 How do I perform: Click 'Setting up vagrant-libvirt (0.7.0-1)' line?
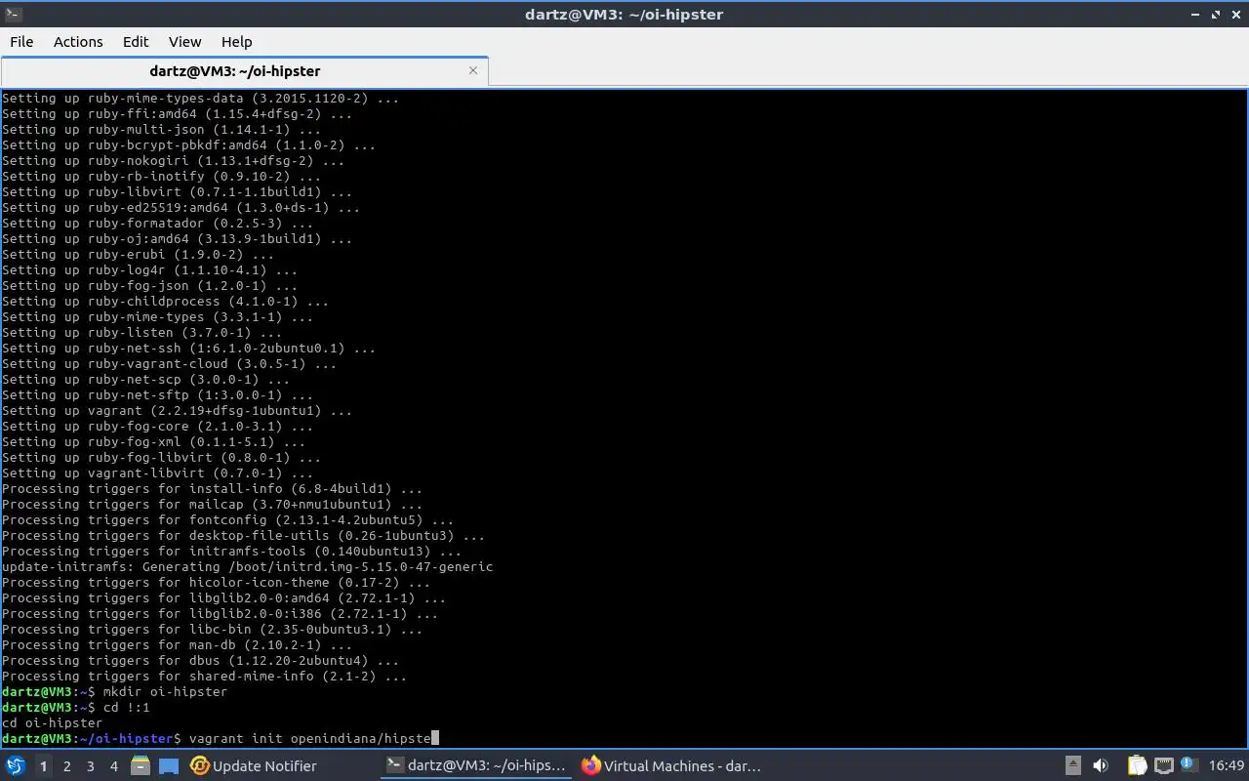[x=157, y=473]
